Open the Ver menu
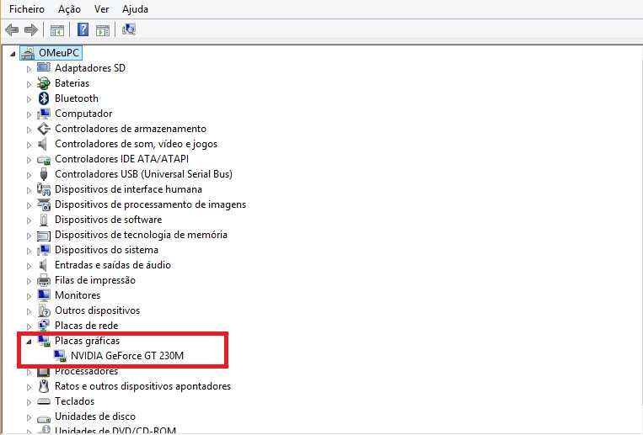Image resolution: width=643 pixels, height=435 pixels. click(x=101, y=9)
